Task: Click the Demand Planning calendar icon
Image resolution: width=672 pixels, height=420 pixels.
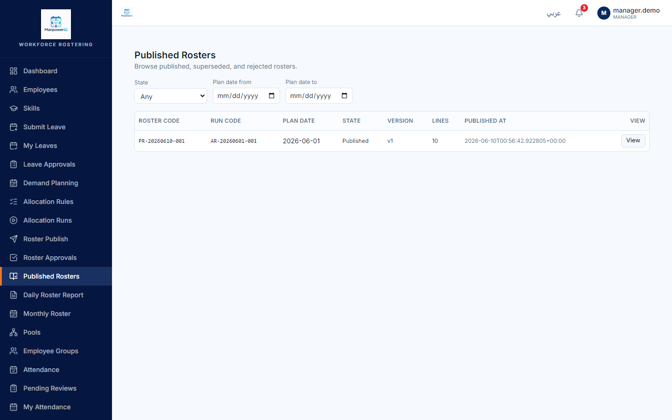Action: pos(14,183)
